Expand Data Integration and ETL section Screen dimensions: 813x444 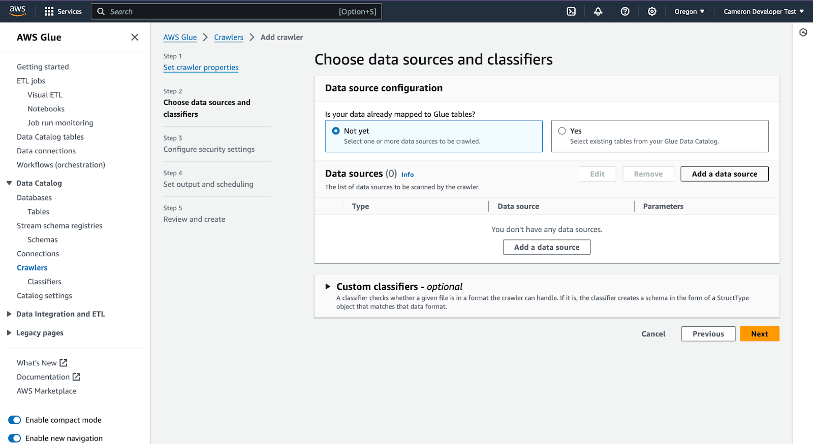pyautogui.click(x=9, y=314)
